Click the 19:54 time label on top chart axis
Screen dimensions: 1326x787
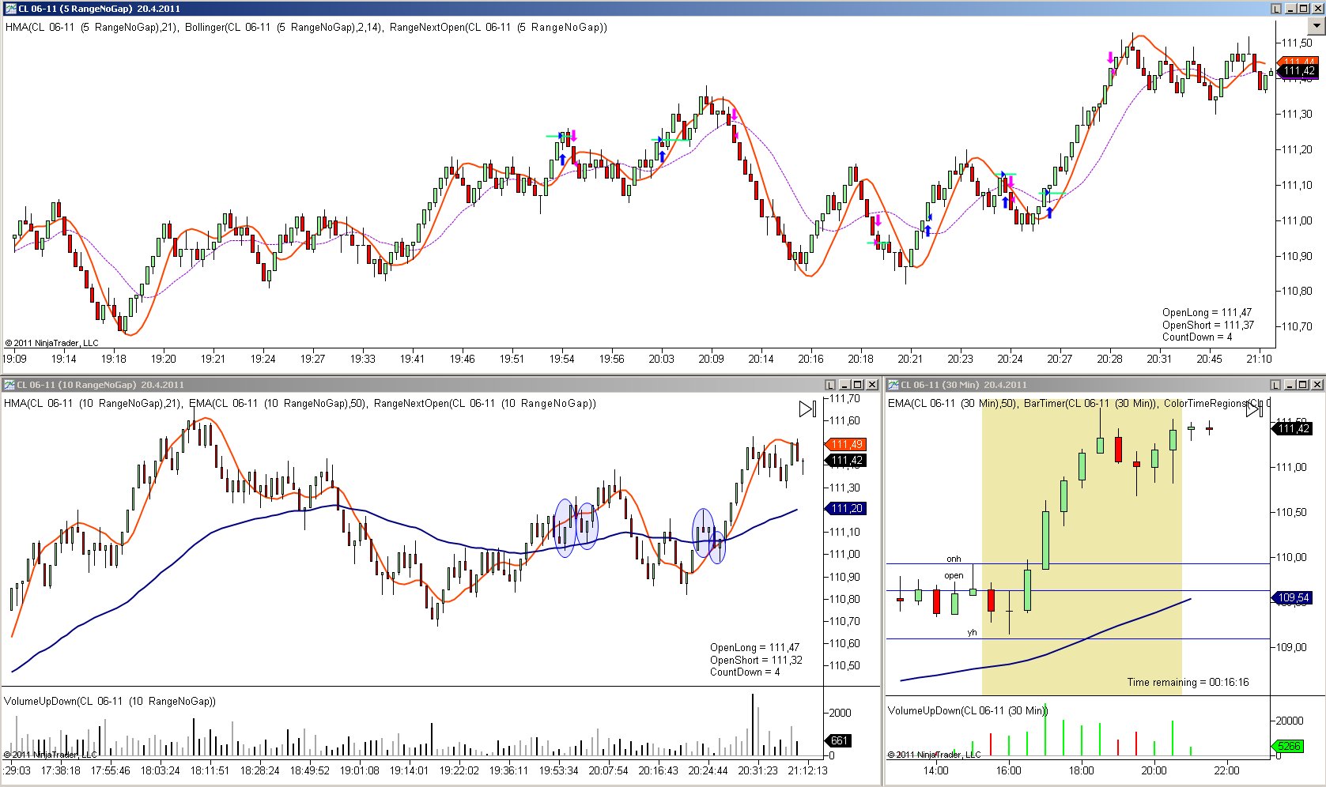pyautogui.click(x=561, y=359)
